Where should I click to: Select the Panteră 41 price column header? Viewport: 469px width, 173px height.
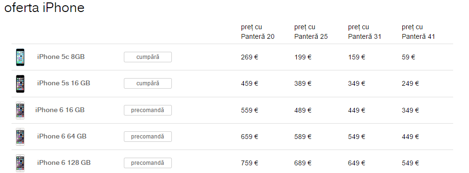point(419,32)
